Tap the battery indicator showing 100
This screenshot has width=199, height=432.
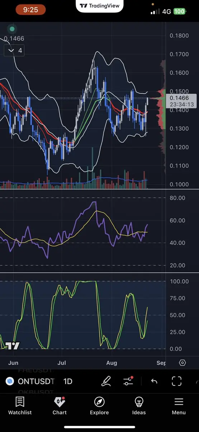pyautogui.click(x=180, y=11)
